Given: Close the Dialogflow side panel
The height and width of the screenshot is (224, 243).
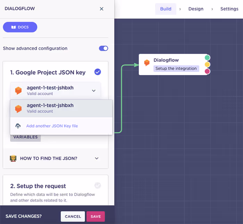Looking at the screenshot, I should coord(101,9).
